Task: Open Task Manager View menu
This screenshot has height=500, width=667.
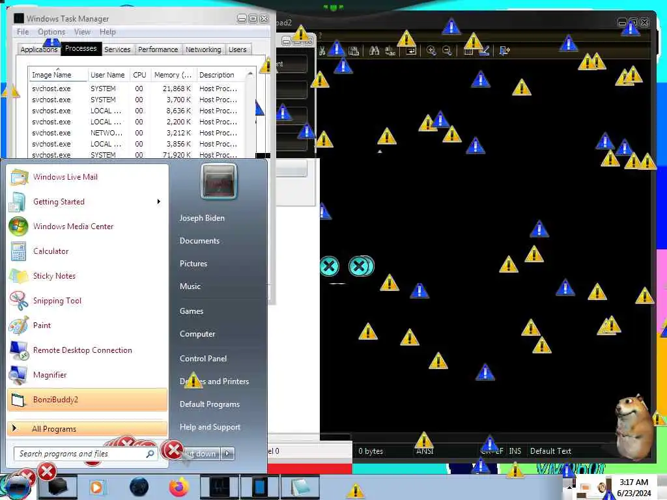Action: (82, 32)
